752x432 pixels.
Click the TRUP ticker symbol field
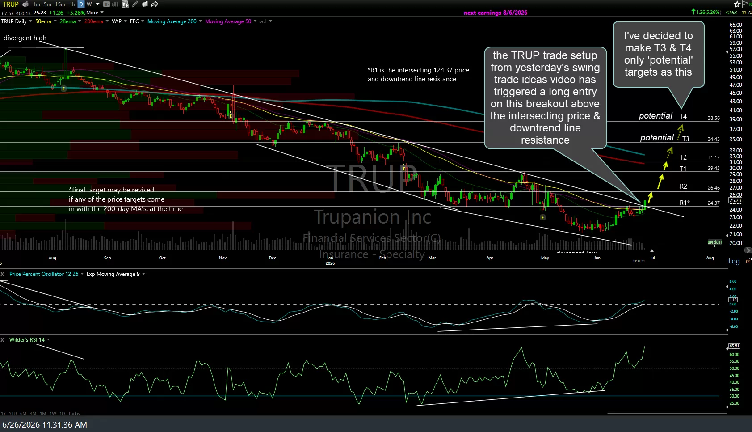pos(11,4)
